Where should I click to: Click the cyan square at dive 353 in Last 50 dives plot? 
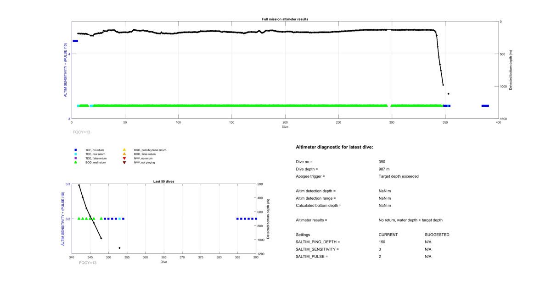(119, 219)
